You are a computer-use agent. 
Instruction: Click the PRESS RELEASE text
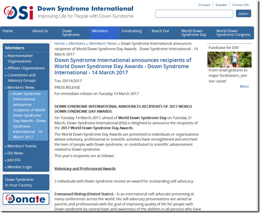(67, 87)
